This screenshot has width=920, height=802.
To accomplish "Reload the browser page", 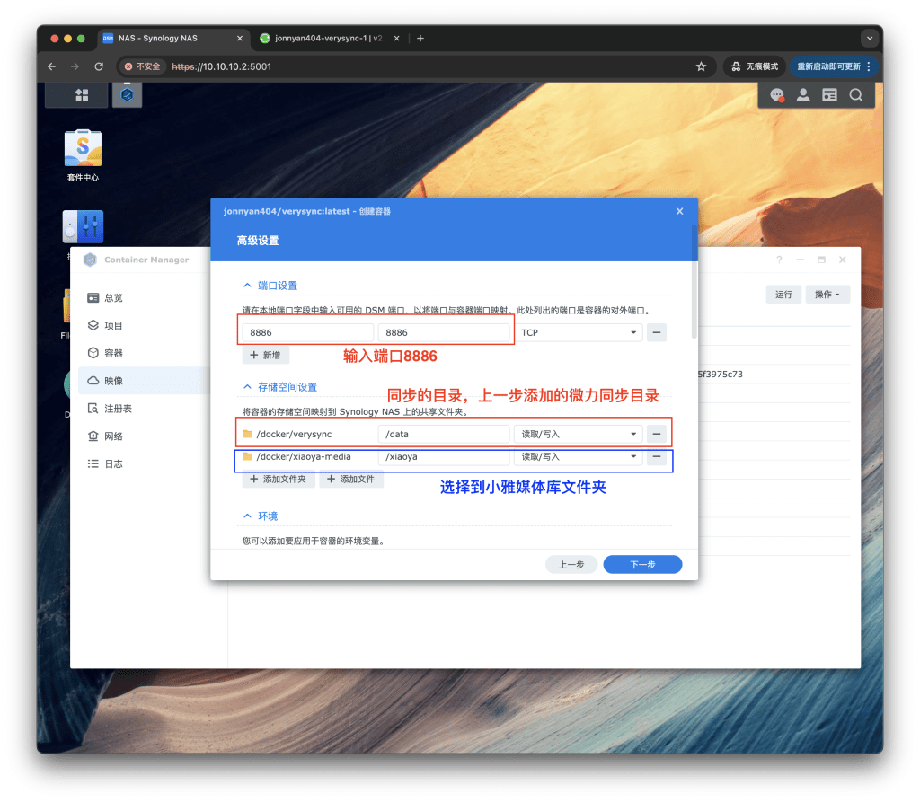I will point(99,66).
